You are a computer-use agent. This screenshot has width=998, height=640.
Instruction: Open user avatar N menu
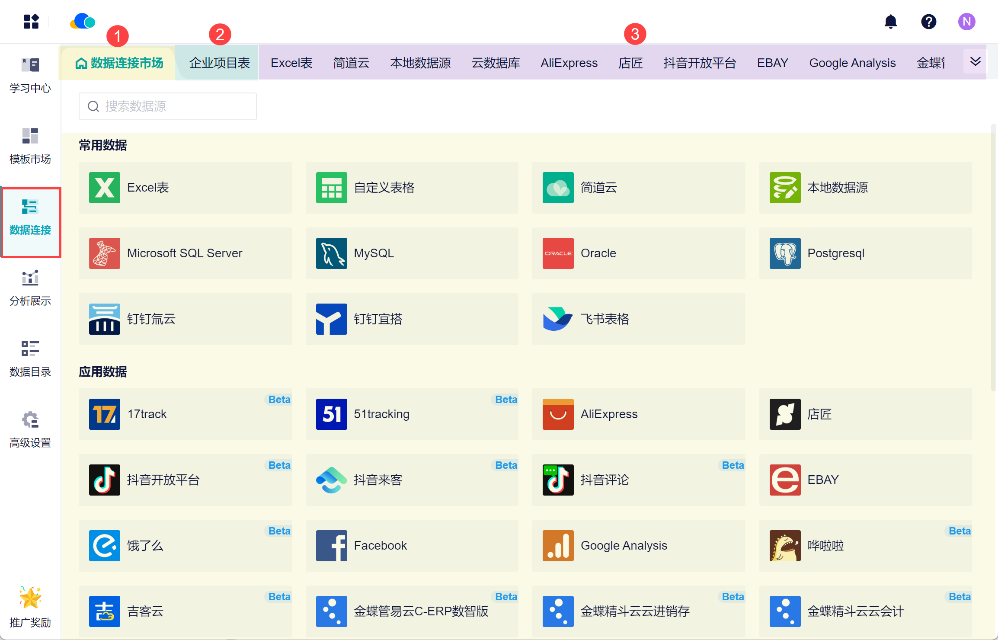click(x=966, y=22)
